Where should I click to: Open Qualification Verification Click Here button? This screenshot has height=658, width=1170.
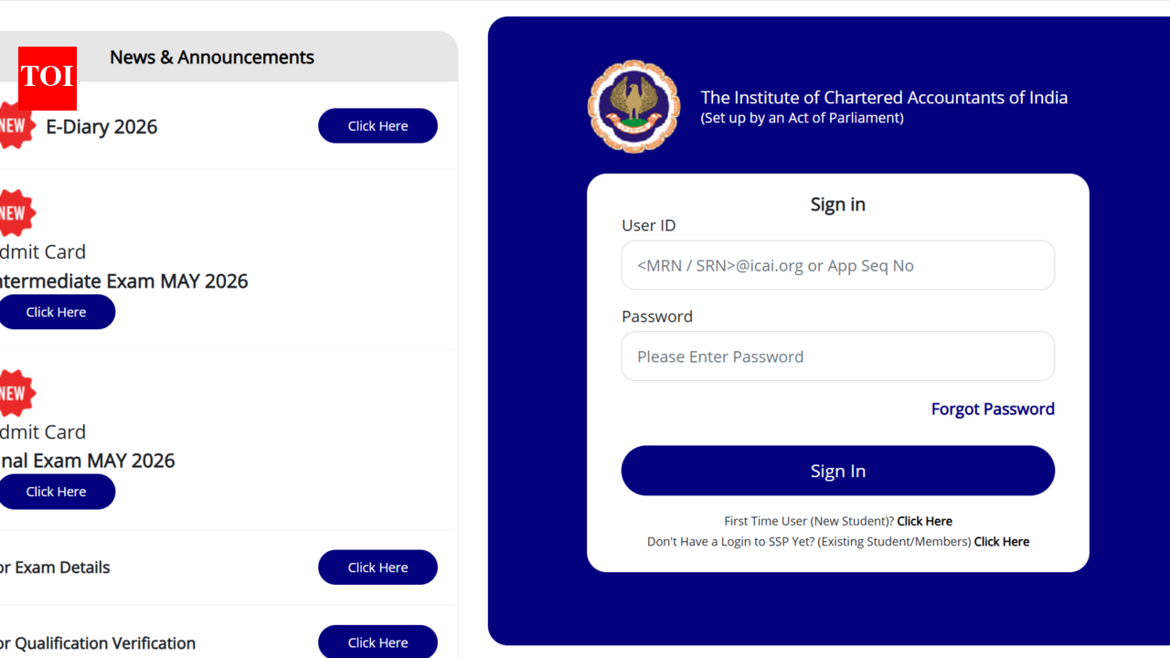pyautogui.click(x=378, y=642)
